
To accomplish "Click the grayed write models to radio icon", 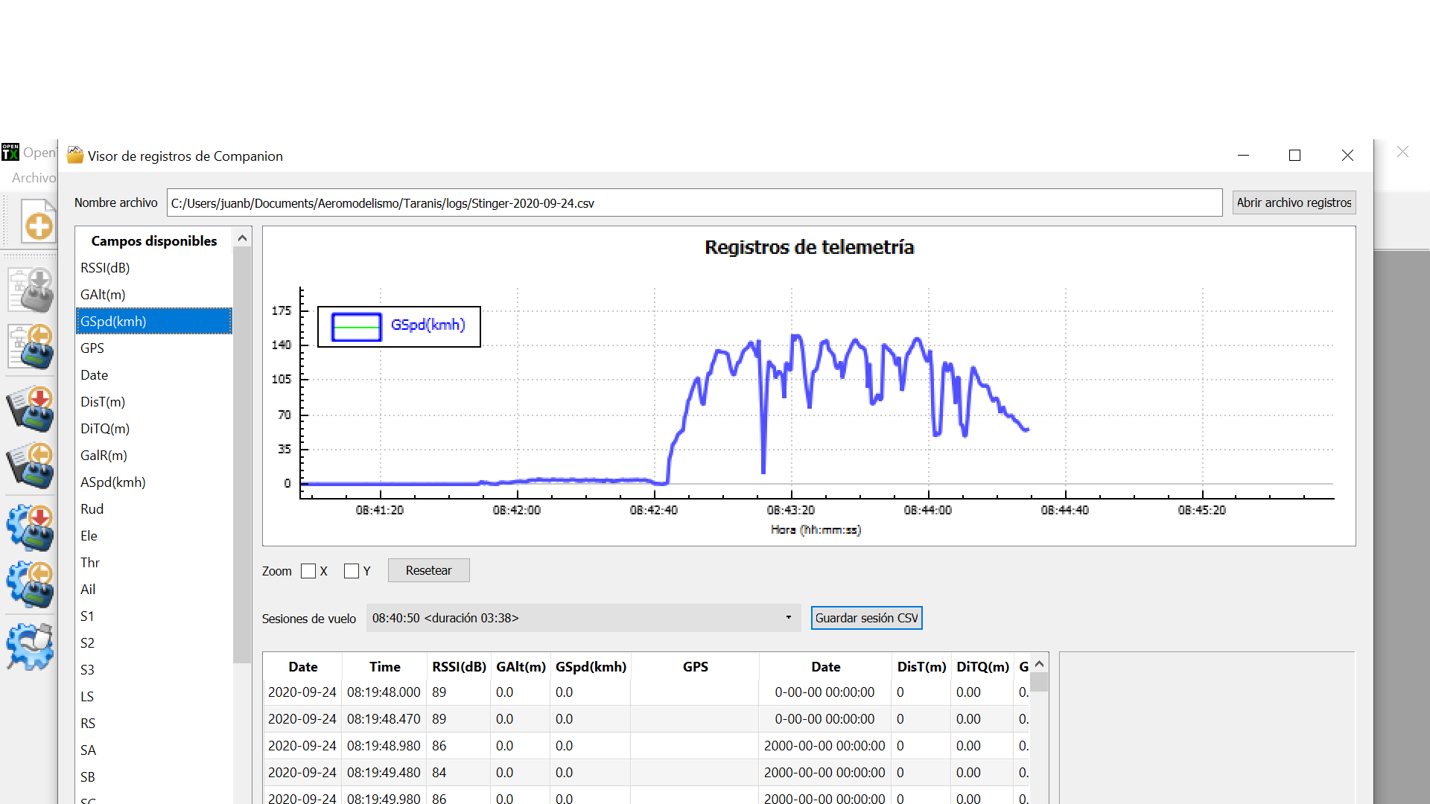I will [31, 290].
